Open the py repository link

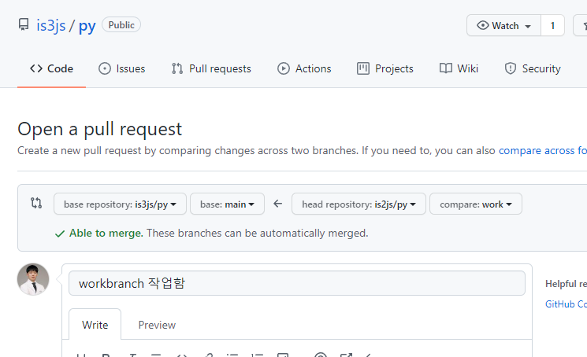87,26
